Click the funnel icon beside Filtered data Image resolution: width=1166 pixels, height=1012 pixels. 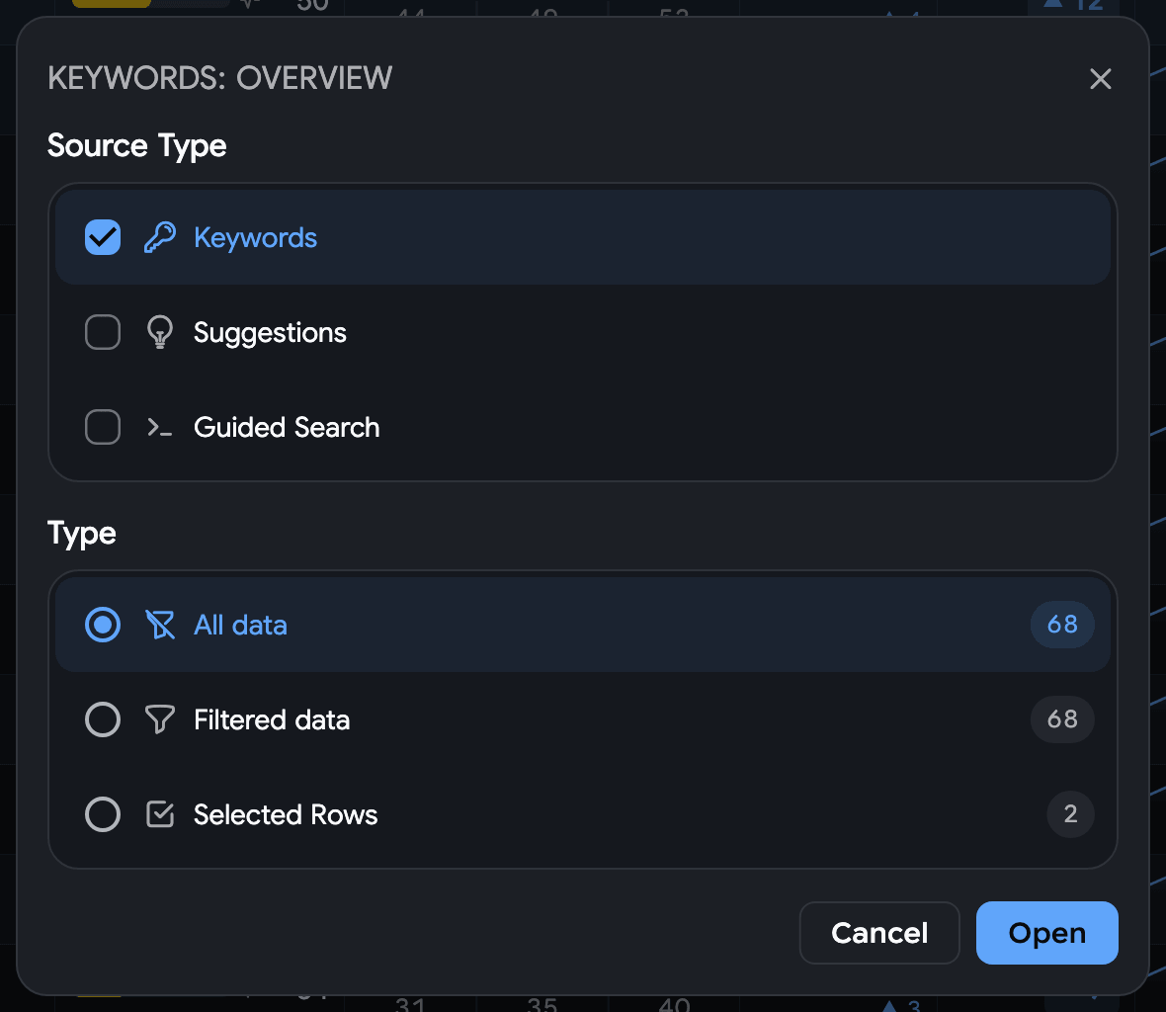click(x=160, y=719)
